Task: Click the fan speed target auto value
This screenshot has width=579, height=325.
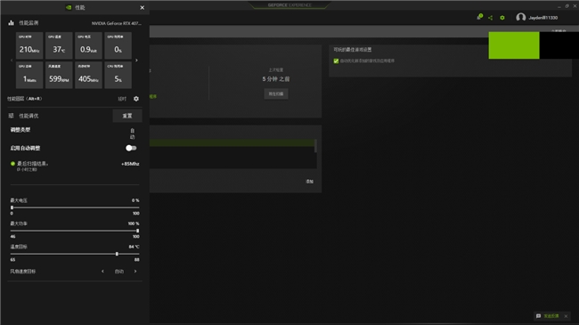Action: 118,272
